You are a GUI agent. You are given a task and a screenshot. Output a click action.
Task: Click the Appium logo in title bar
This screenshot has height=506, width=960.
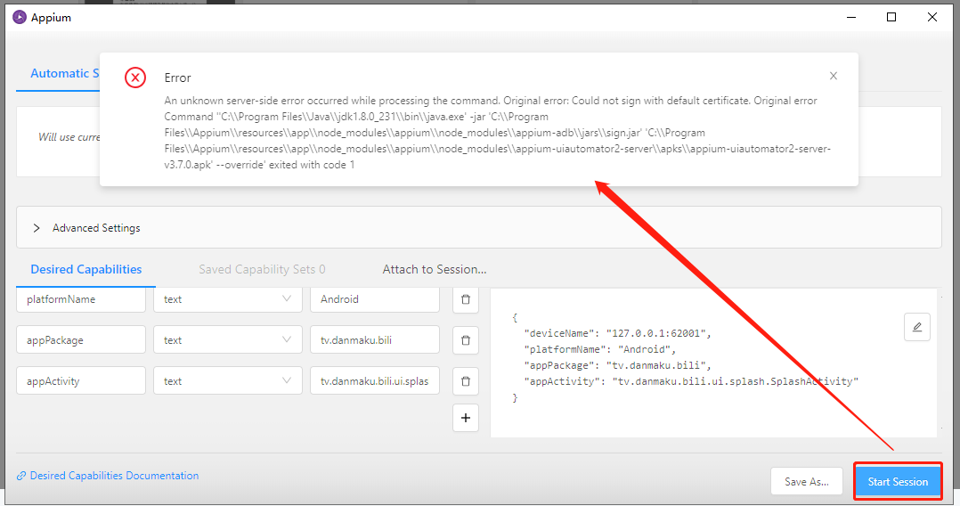coord(19,17)
